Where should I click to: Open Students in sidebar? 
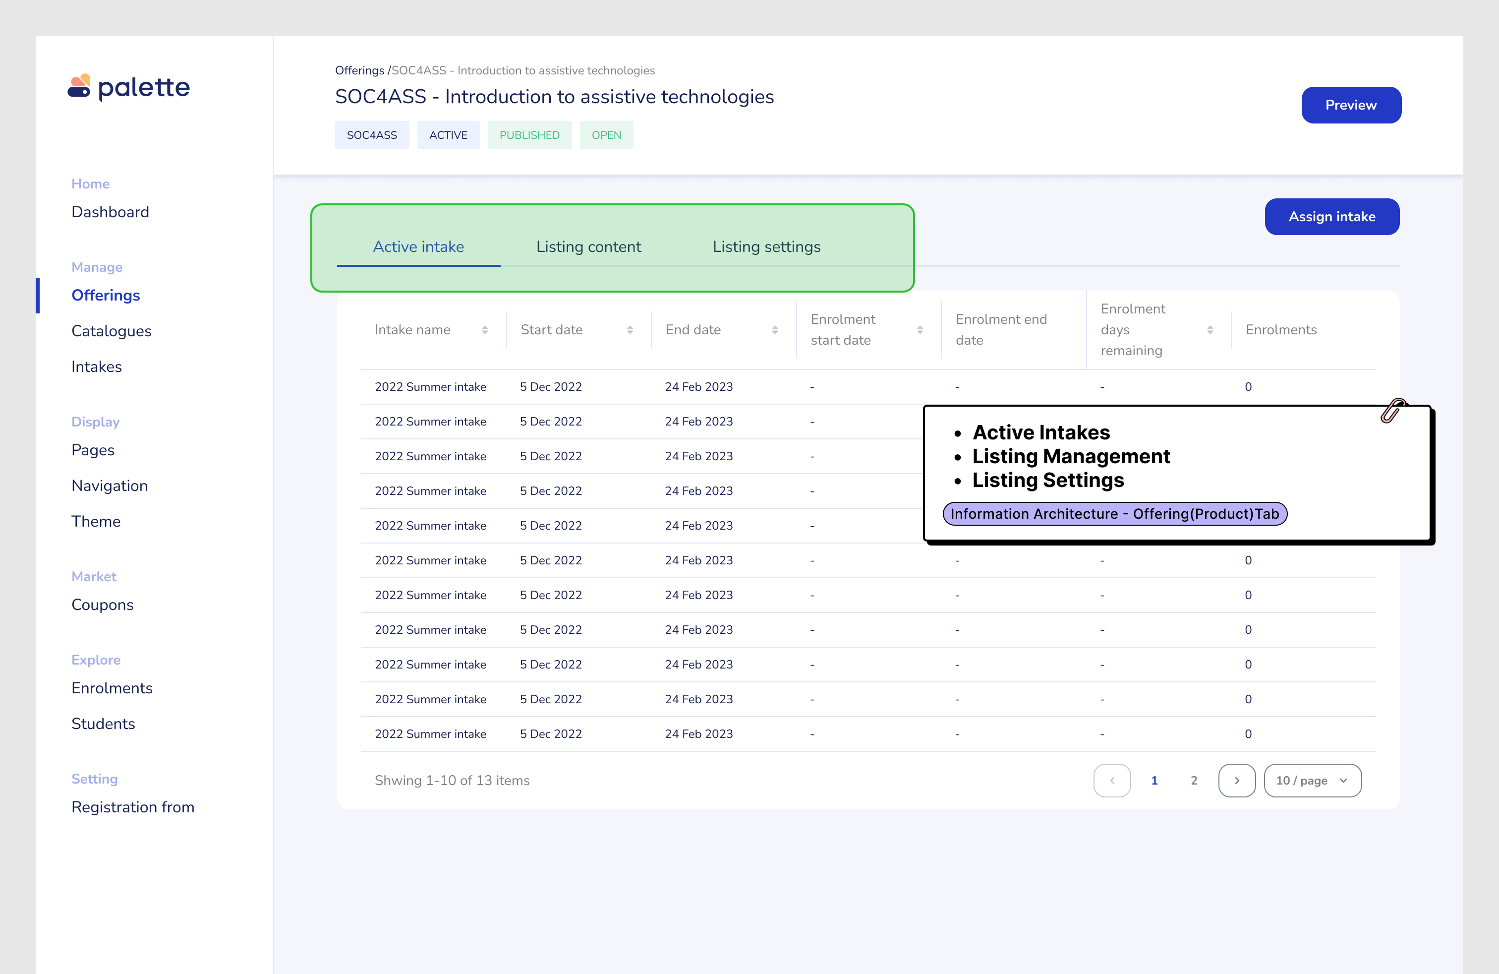tap(103, 725)
